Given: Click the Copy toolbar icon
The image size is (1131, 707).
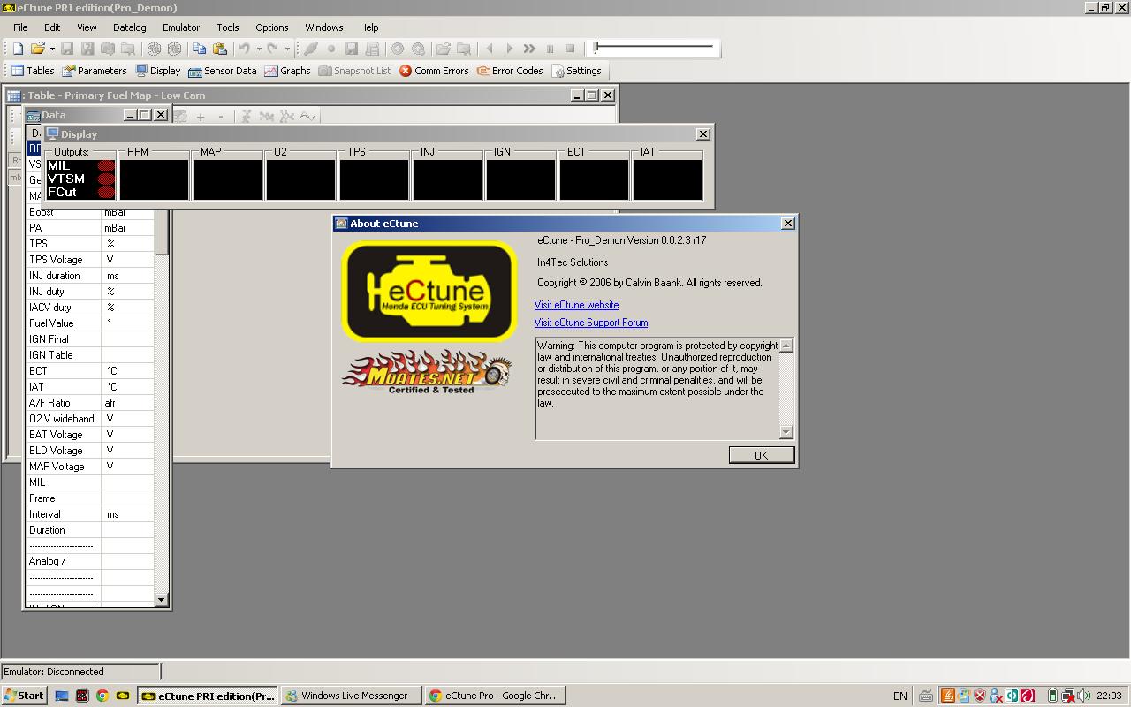Looking at the screenshot, I should pos(199,49).
